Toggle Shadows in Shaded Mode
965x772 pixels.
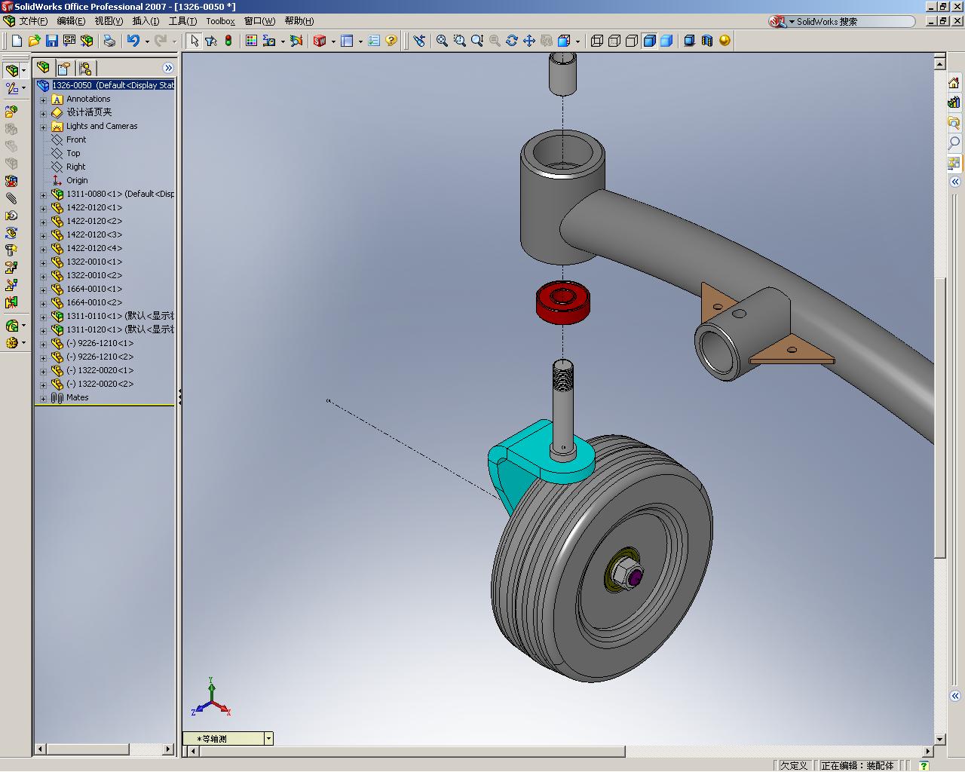[x=689, y=41]
